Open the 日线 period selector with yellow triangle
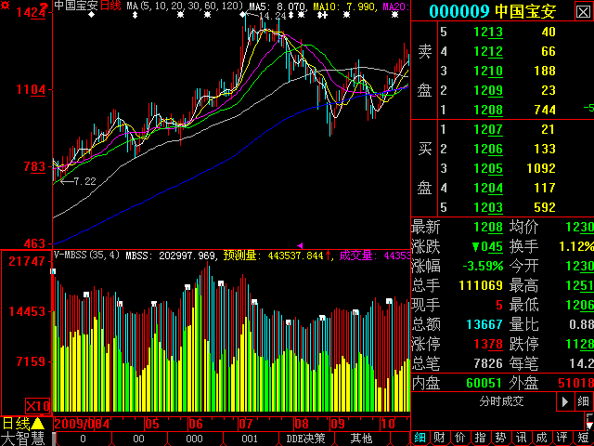Image resolution: width=594 pixels, height=446 pixels. pyautogui.click(x=23, y=424)
